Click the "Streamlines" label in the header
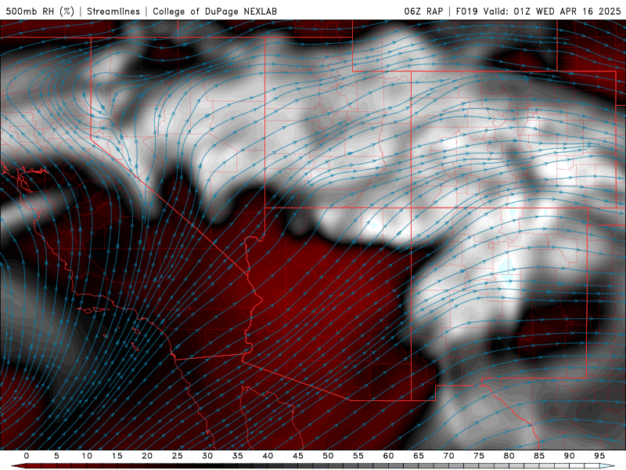The image size is (626, 470). click(x=113, y=11)
